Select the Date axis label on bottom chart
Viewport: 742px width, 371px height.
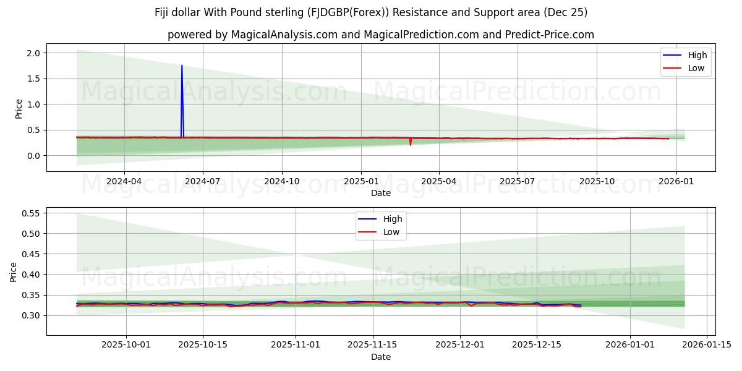click(382, 357)
